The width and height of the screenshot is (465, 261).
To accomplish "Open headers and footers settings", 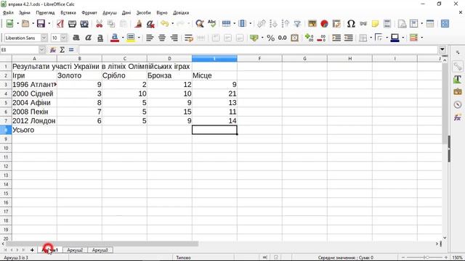I will point(387,24).
